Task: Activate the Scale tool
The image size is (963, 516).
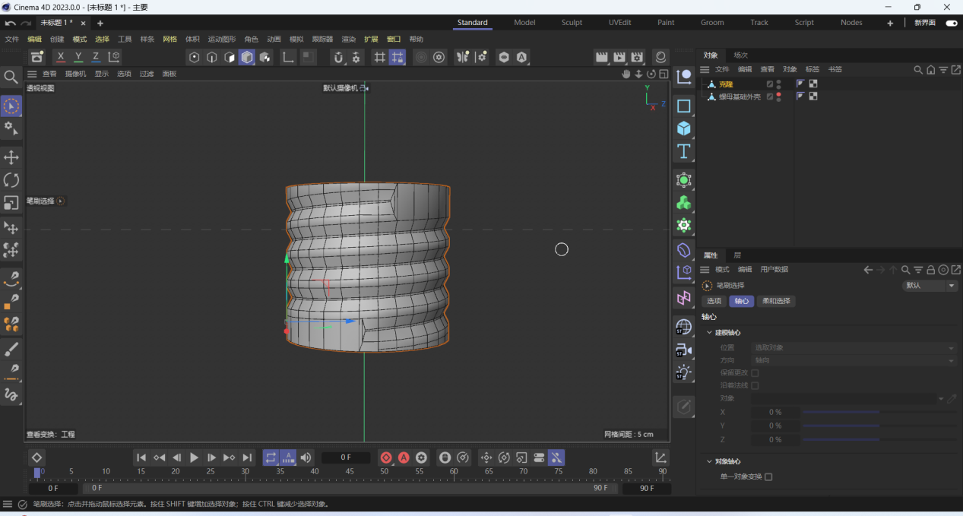Action: point(11,203)
